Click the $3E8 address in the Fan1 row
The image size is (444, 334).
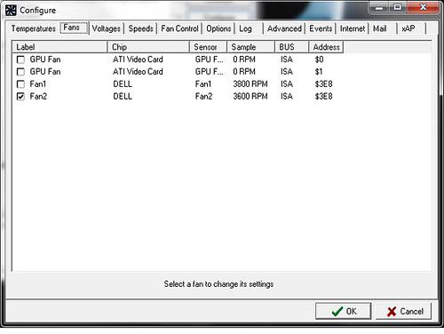323,84
